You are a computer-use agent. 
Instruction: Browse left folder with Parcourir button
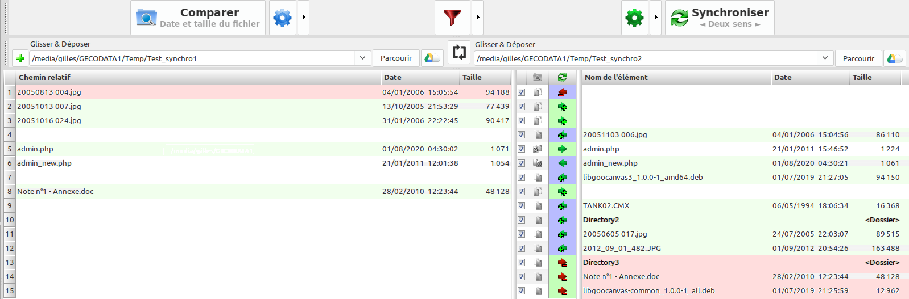[396, 58]
